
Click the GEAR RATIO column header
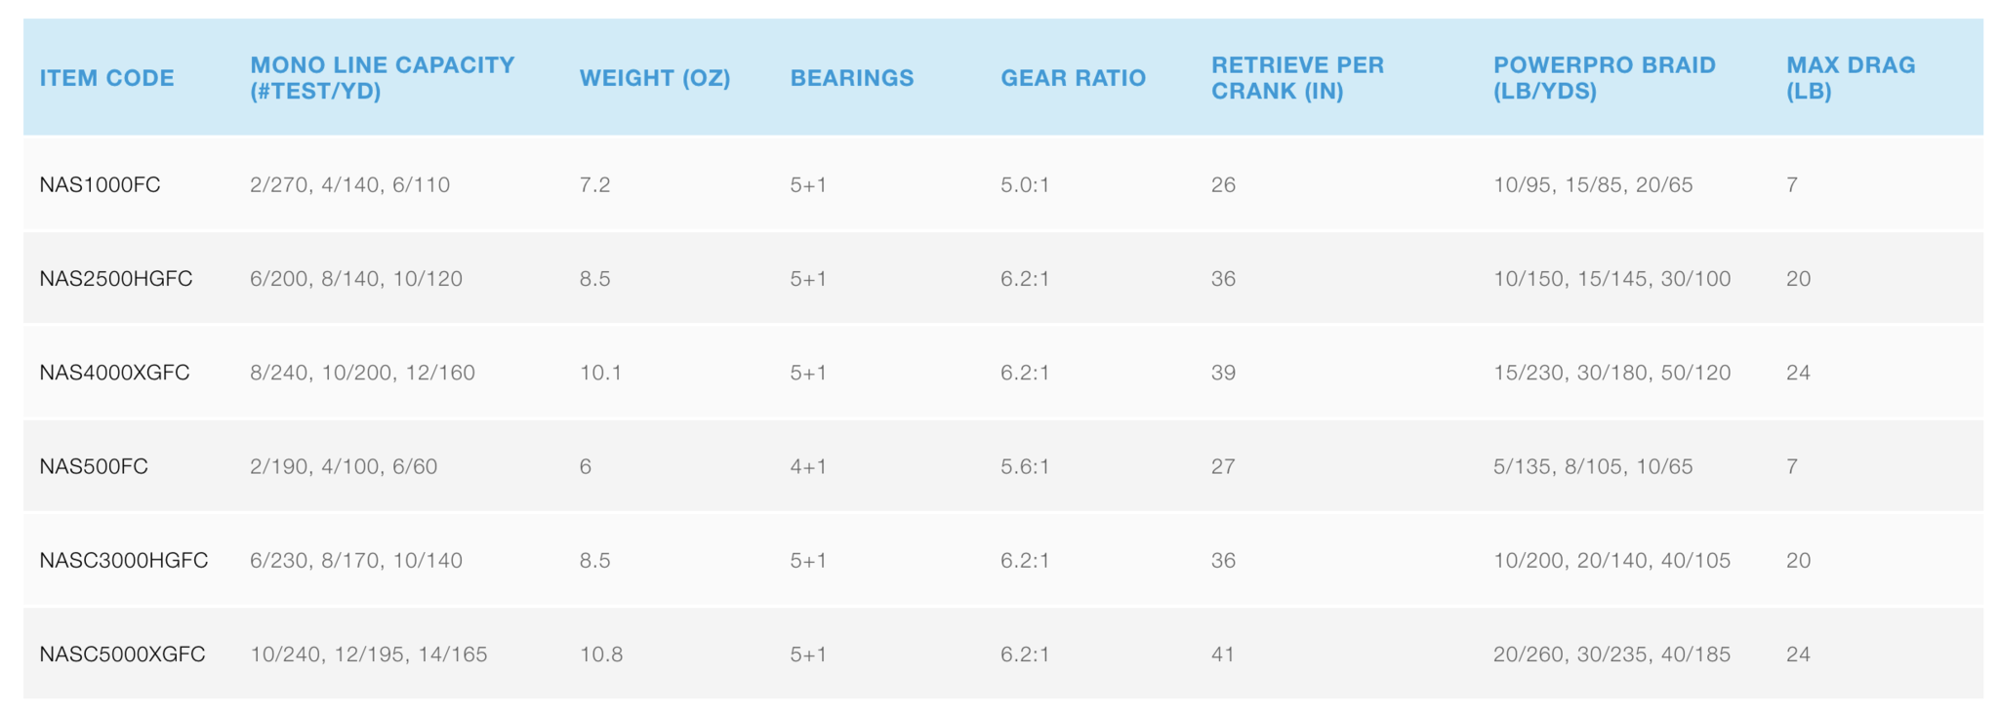pos(1073,78)
